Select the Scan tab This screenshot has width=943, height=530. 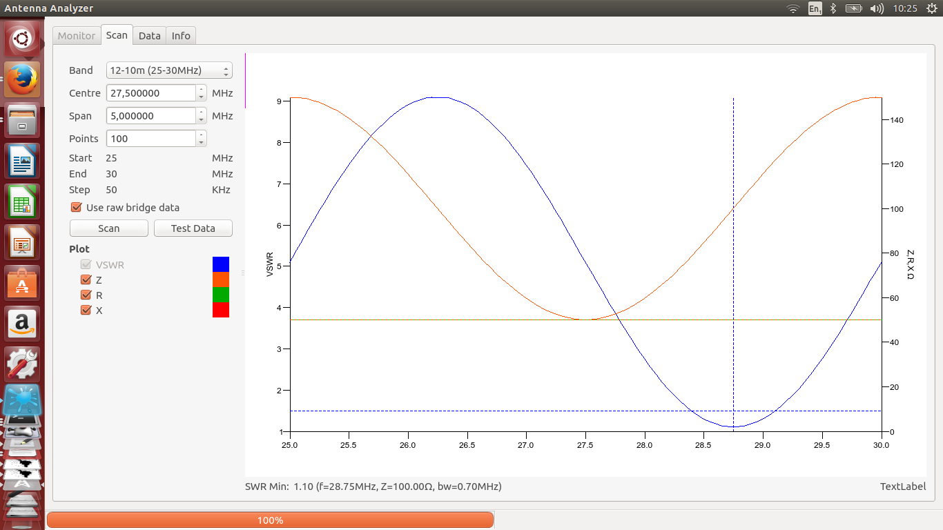point(117,35)
